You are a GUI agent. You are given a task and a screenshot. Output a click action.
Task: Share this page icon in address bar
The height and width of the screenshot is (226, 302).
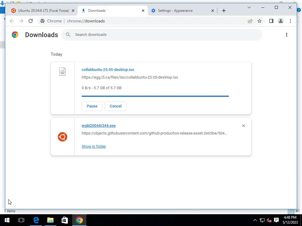[x=250, y=21]
